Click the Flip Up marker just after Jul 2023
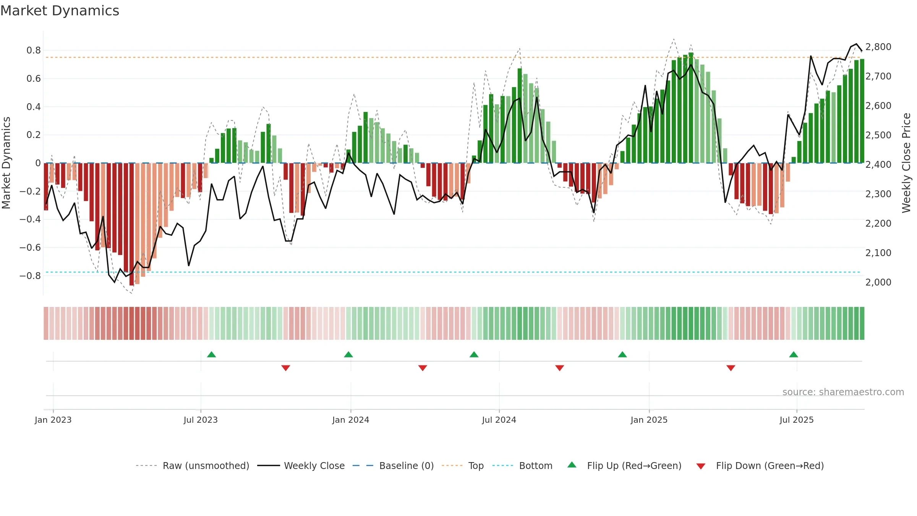Screen dimensions: 917x516 click(211, 354)
